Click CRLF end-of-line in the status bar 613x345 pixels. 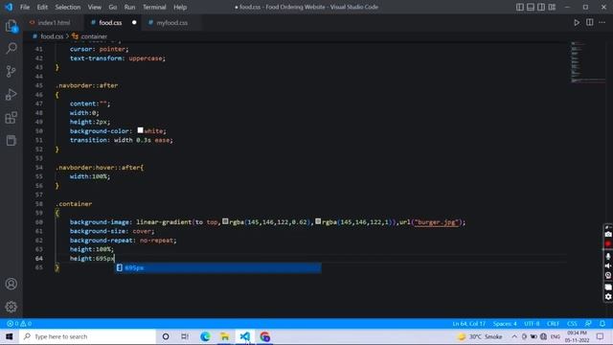(553, 324)
